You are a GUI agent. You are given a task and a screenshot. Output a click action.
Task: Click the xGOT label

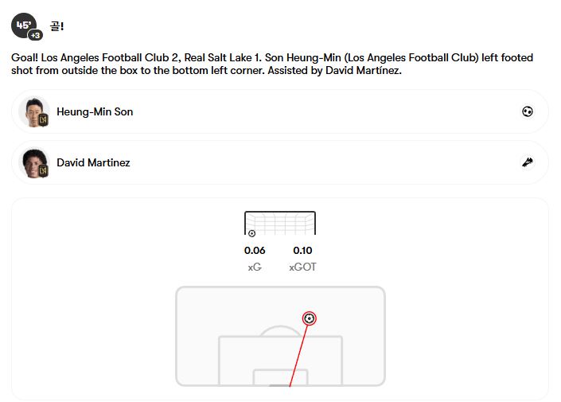tap(302, 267)
